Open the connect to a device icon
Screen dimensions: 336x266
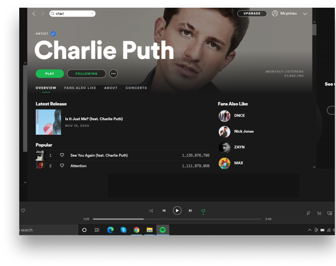329,213
